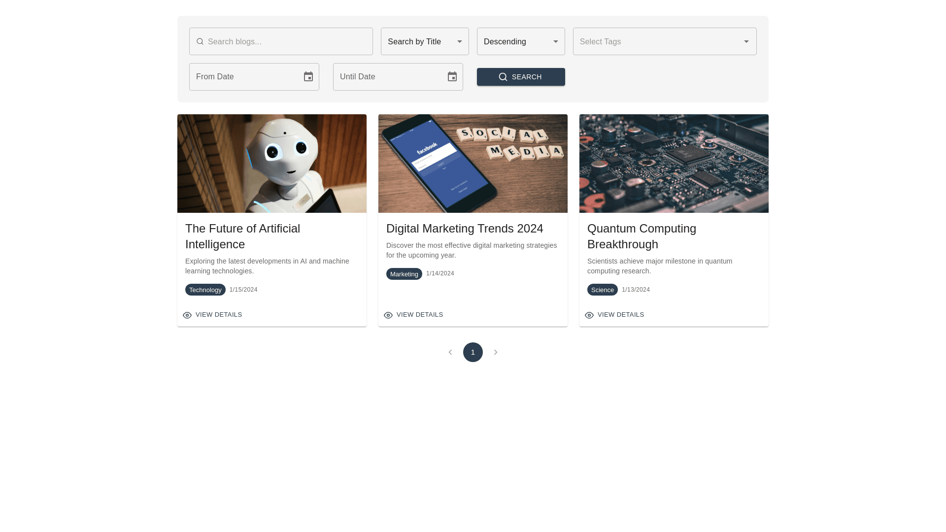Expand the Descending sort order dropdown
The height and width of the screenshot is (532, 946).
click(x=520, y=42)
